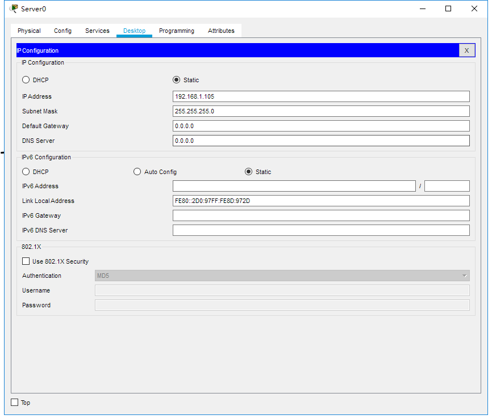Click the IPv6 prefix length field
492x419 pixels.
coord(447,186)
